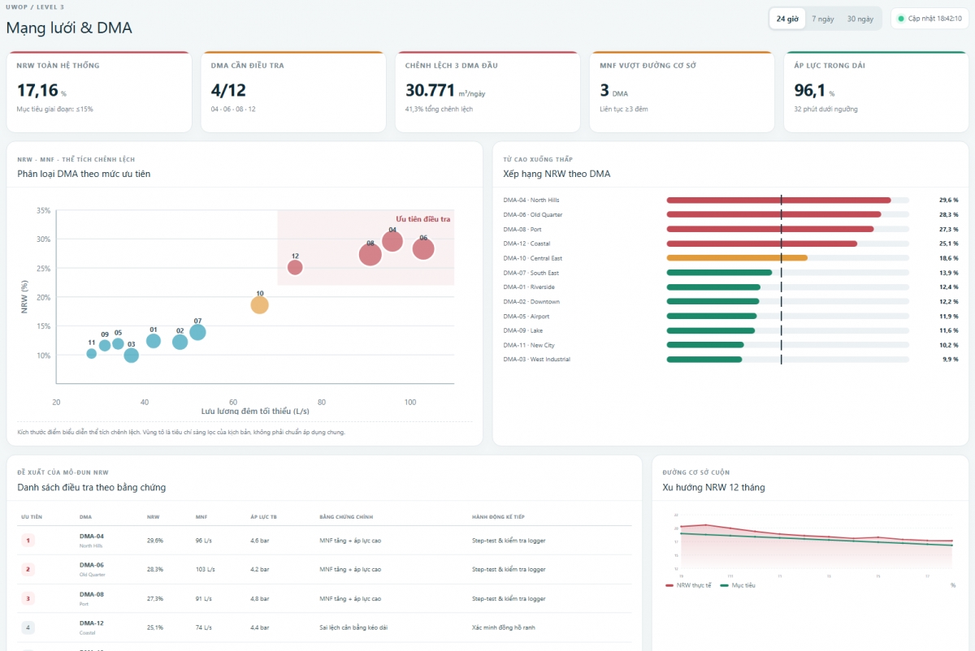This screenshot has height=651, width=975.
Task: Open the DMA cần điều tra card
Action: pos(293,92)
